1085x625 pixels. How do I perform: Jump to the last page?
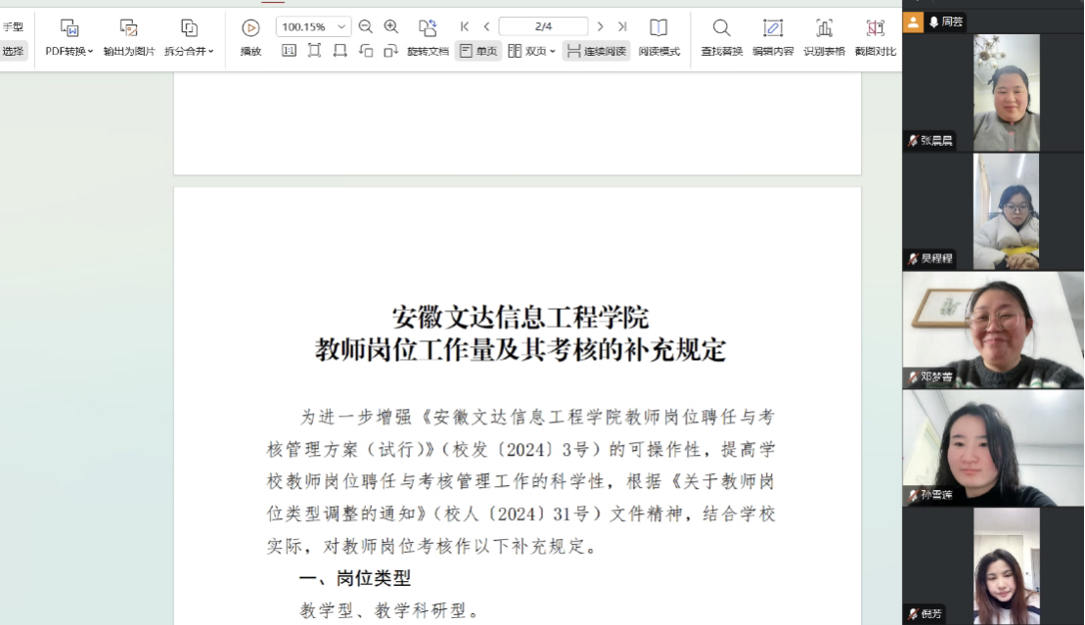tap(622, 26)
